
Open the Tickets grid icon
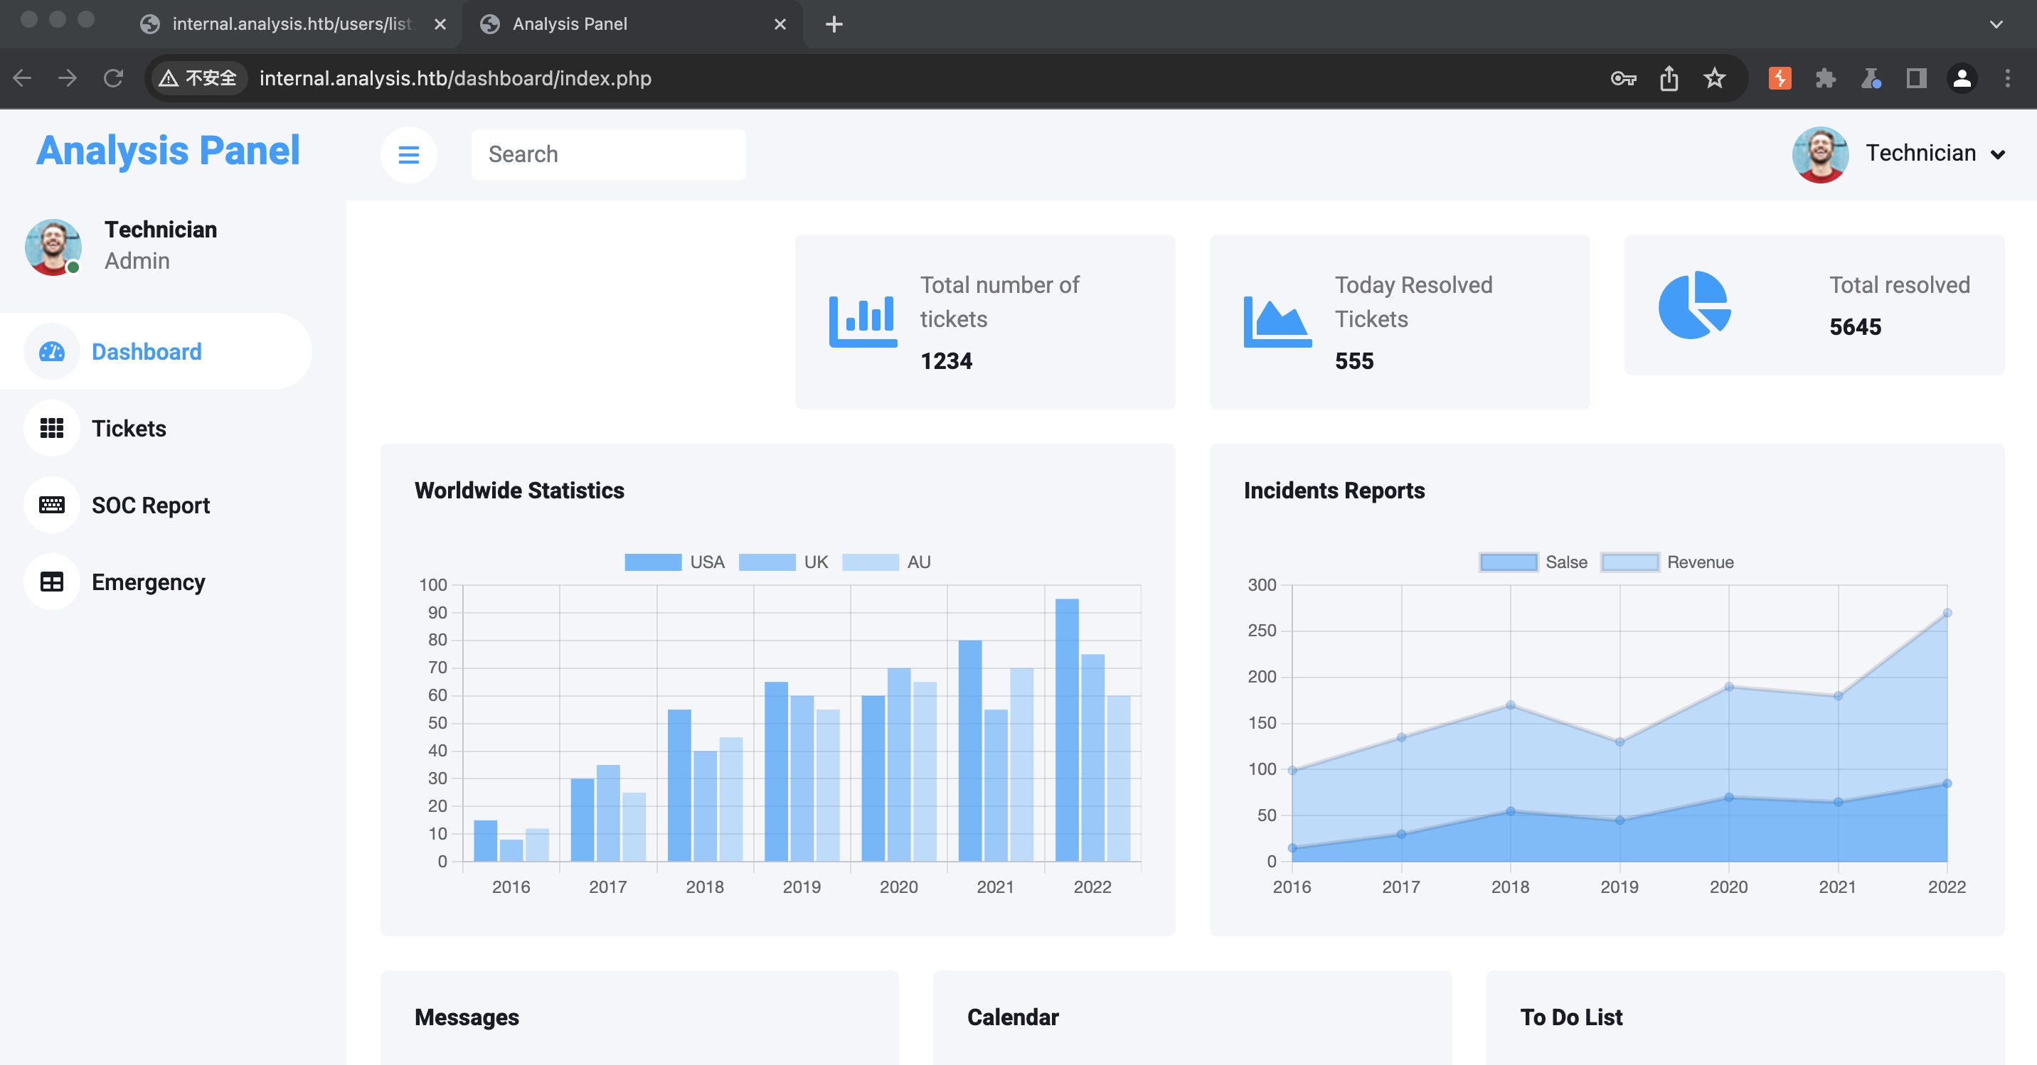click(52, 428)
